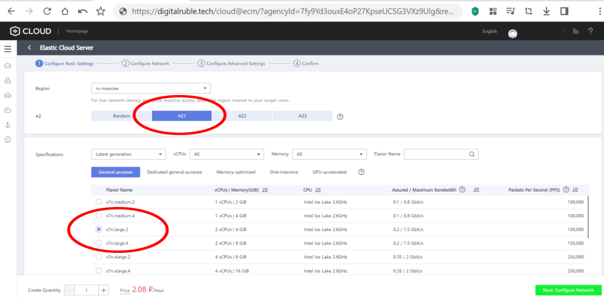The width and height of the screenshot is (604, 299).
Task: Select the s7n.medium.4 flavor radio
Action: click(99, 215)
